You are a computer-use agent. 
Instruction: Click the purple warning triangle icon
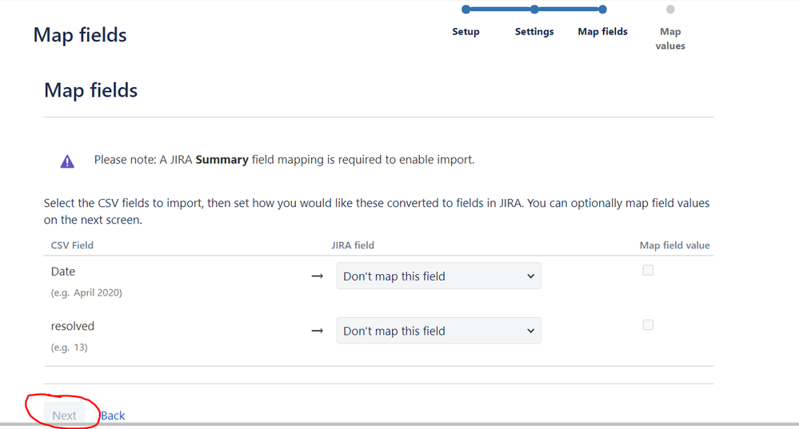click(67, 161)
